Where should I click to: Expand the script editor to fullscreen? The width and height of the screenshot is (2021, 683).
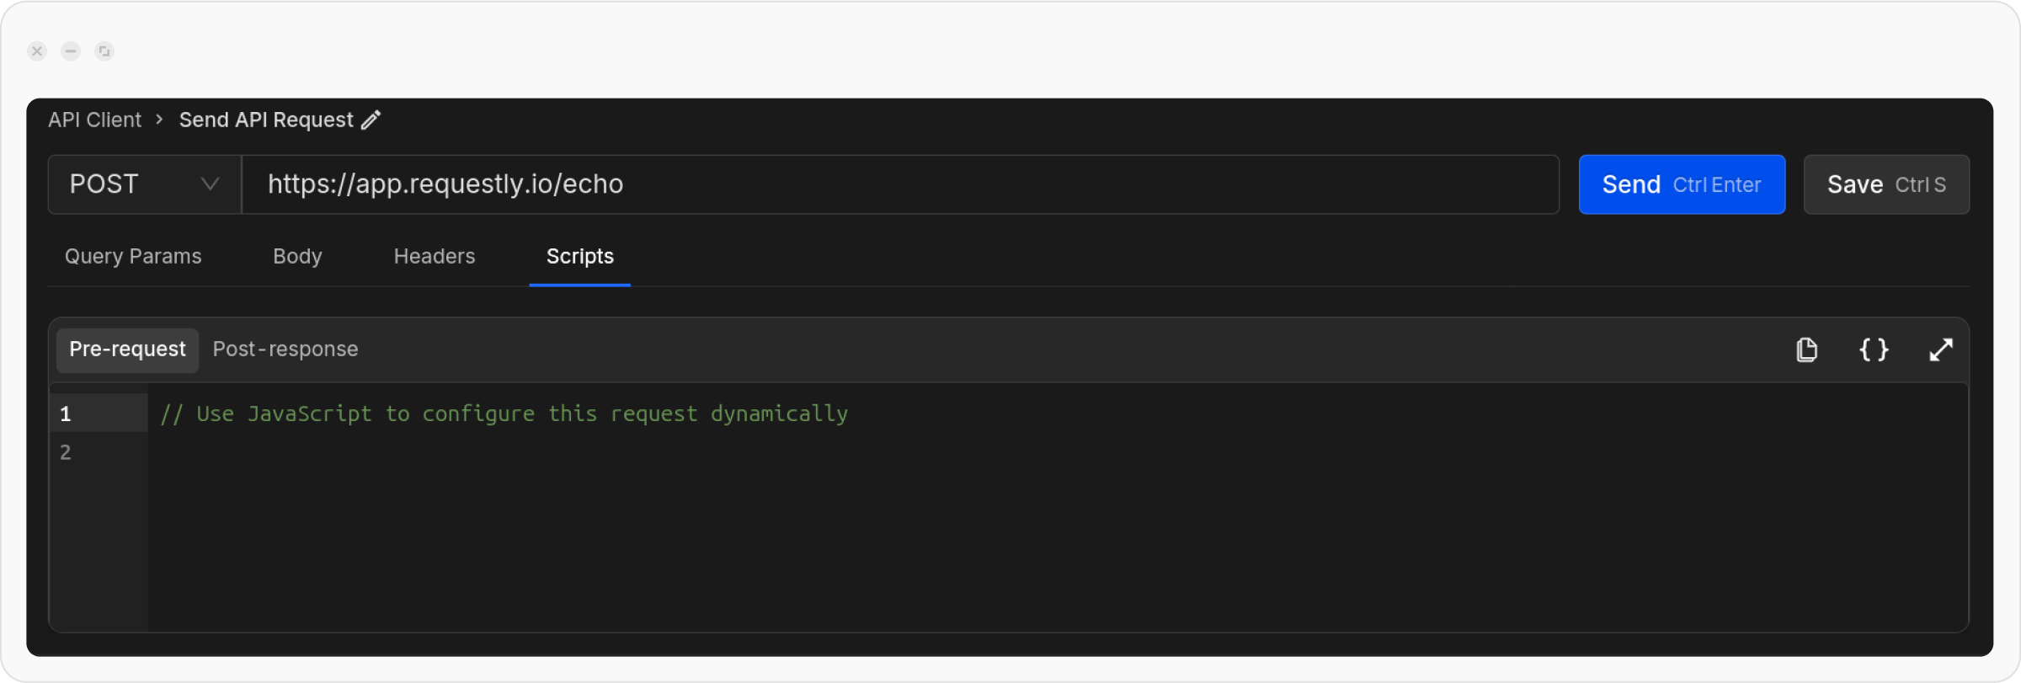(x=1941, y=350)
